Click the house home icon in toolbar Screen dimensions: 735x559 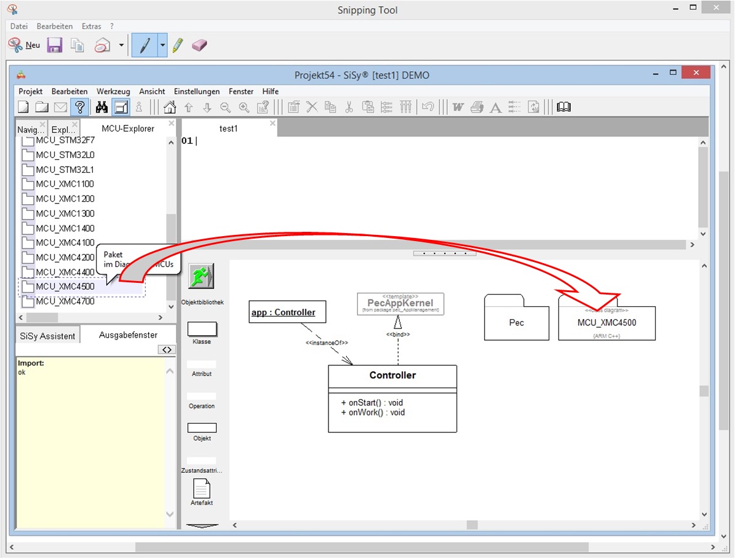point(170,107)
